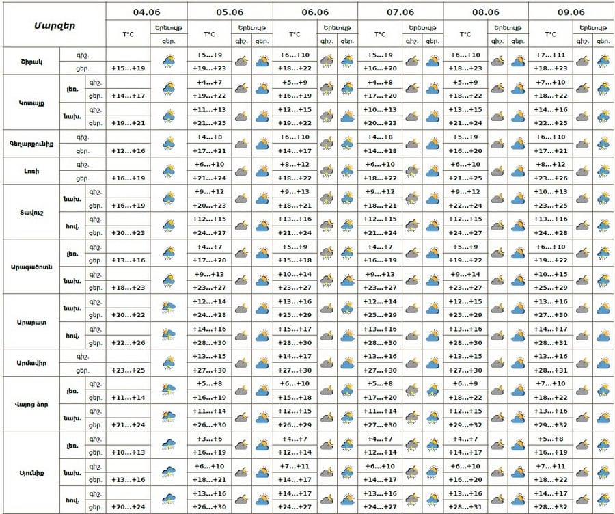Click Տավուշ հով. 09.06 day +24...+28
615x514 pixels.
[551, 232]
